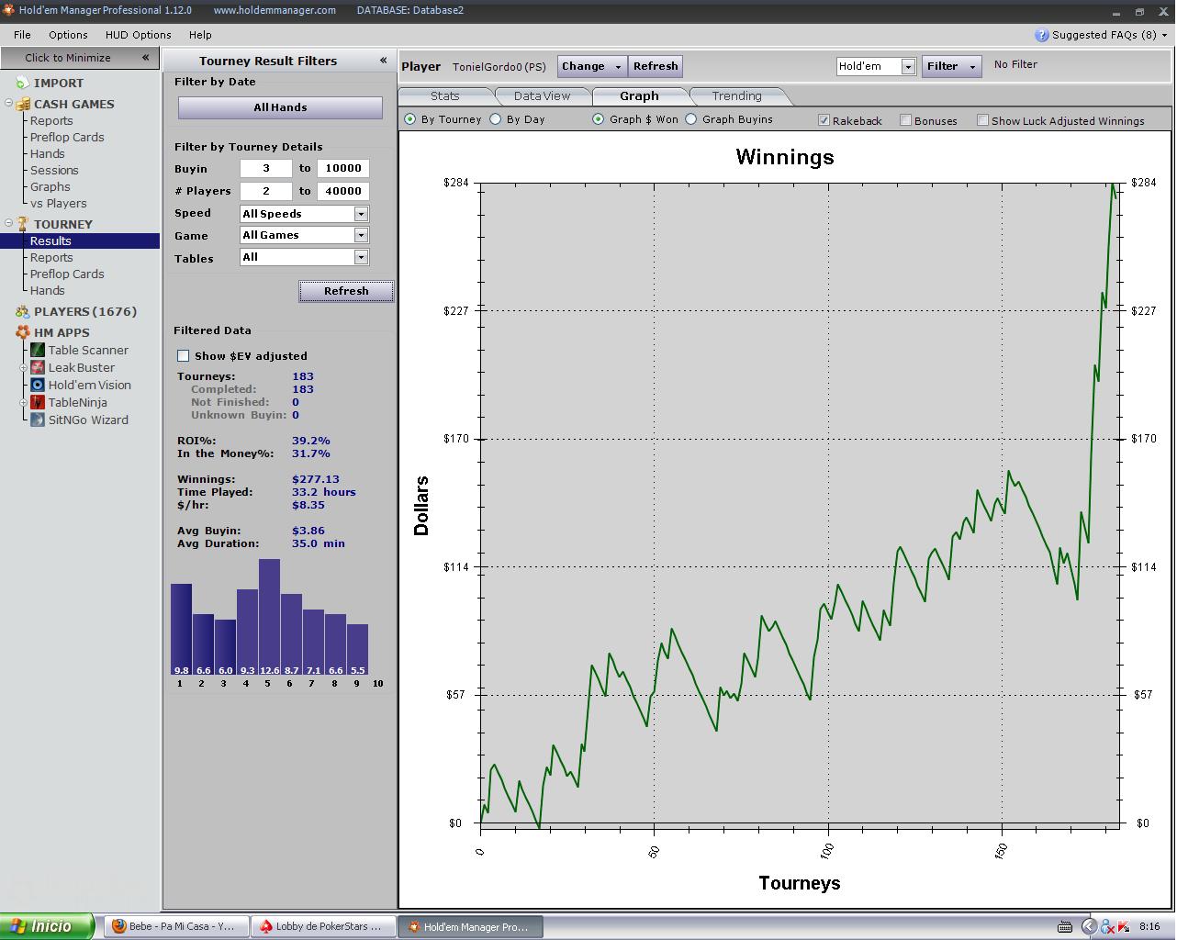The height and width of the screenshot is (940, 1177).
Task: Open TableNinja app icon
Action: [x=38, y=402]
